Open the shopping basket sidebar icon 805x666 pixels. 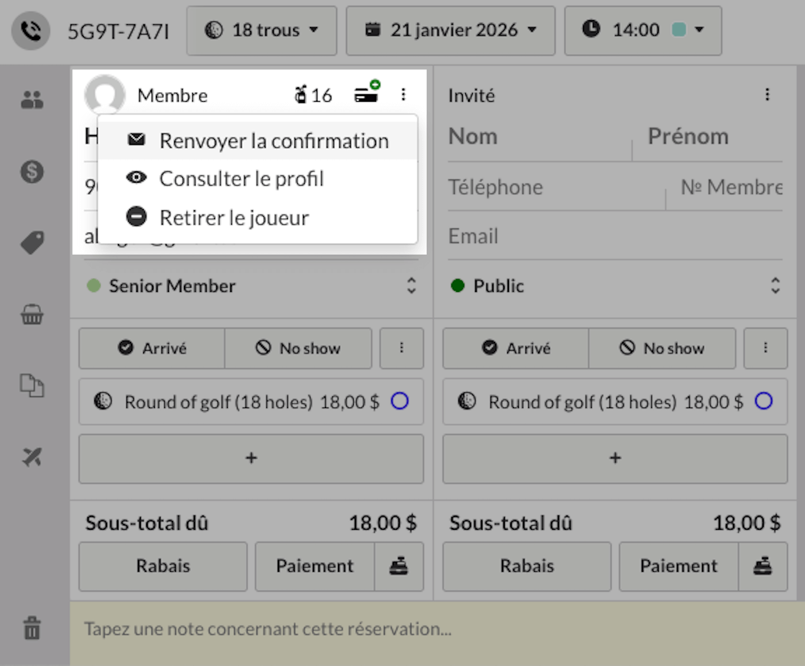pyautogui.click(x=32, y=314)
